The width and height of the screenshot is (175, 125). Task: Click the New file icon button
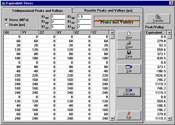click(129, 35)
